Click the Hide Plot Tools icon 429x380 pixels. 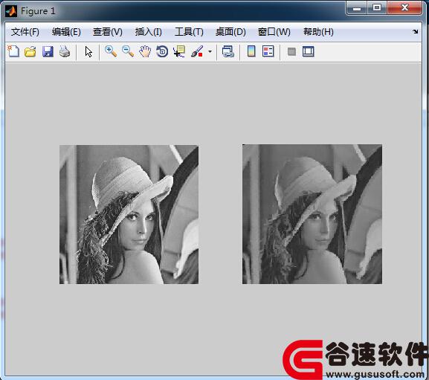(291, 51)
